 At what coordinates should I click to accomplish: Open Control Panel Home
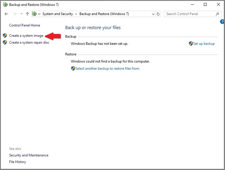25,25
